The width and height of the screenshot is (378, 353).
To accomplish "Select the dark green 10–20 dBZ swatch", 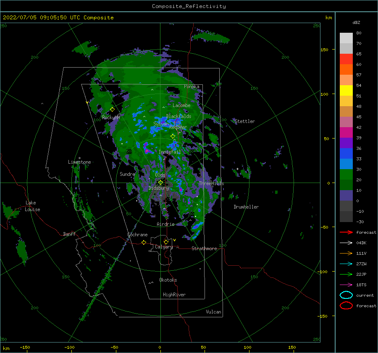I will click(x=346, y=185).
